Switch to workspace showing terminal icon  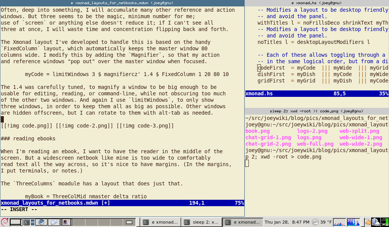click(x=29, y=222)
